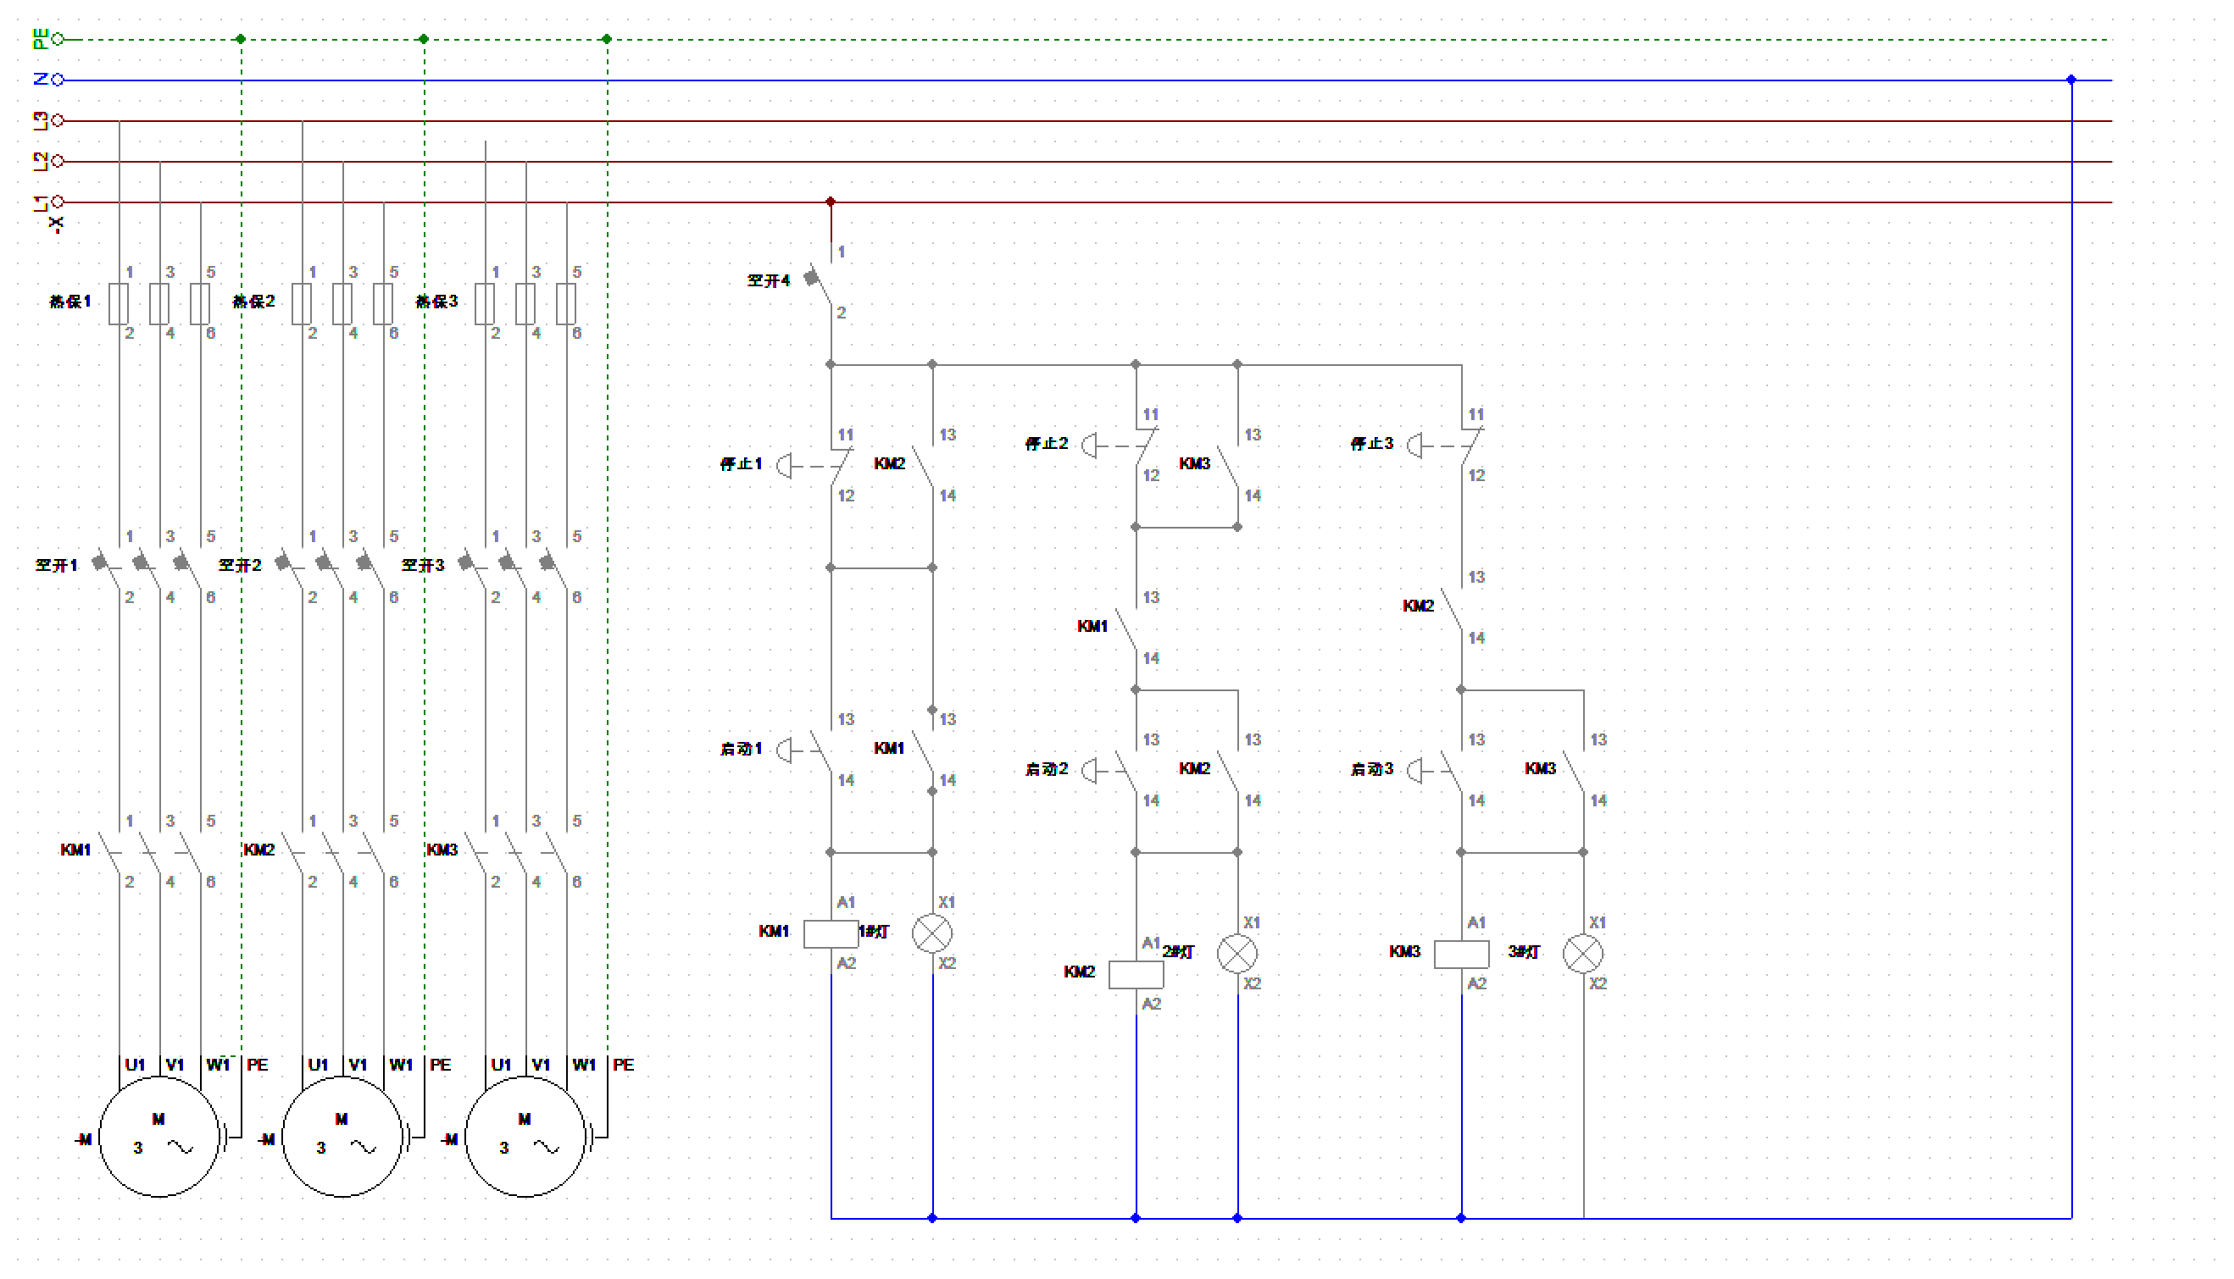Click the blue junction dot on N line
Viewport: 2234px width, 1279px height.
click(2071, 79)
